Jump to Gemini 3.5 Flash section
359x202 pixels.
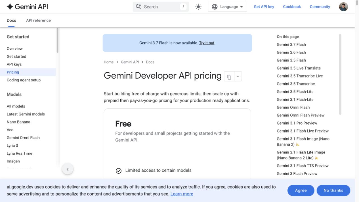point(291,60)
